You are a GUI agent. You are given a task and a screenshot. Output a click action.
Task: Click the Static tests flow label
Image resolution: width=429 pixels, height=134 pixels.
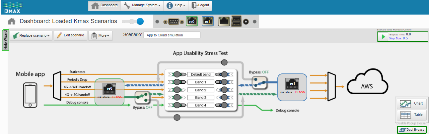click(78, 72)
